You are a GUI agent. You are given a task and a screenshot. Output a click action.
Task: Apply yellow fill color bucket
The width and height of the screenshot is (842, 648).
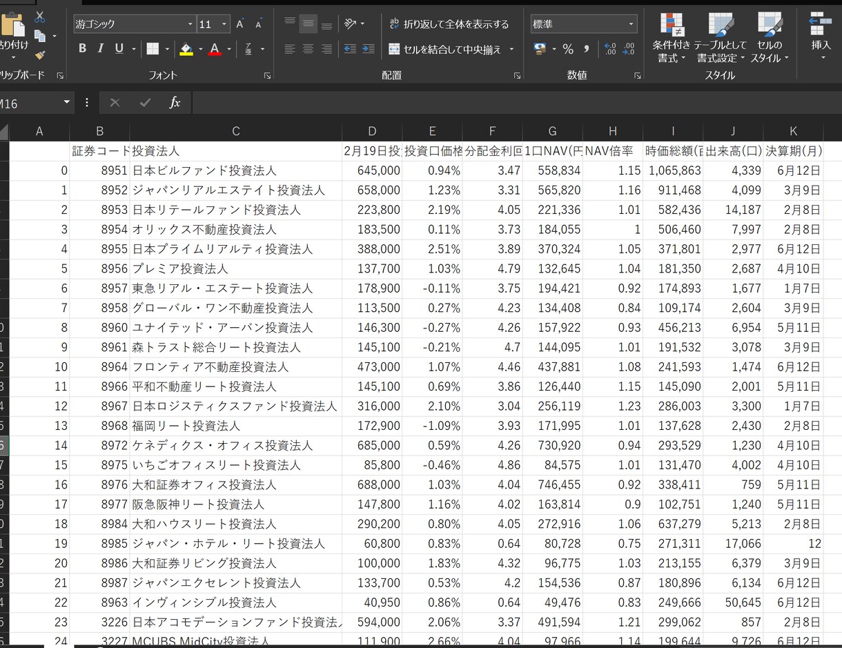(x=186, y=49)
